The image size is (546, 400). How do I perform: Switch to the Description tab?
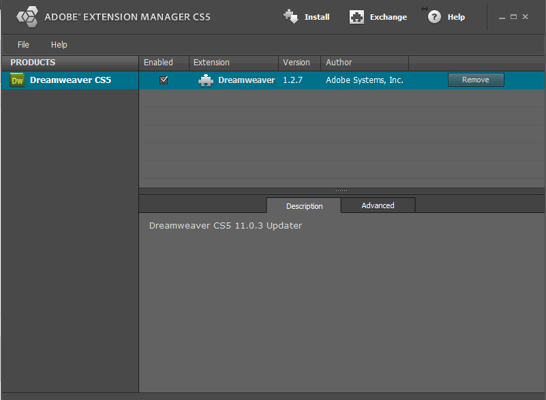click(303, 205)
